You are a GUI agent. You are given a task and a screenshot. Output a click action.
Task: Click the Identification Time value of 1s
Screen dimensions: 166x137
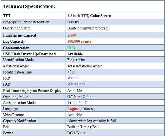[71, 72]
